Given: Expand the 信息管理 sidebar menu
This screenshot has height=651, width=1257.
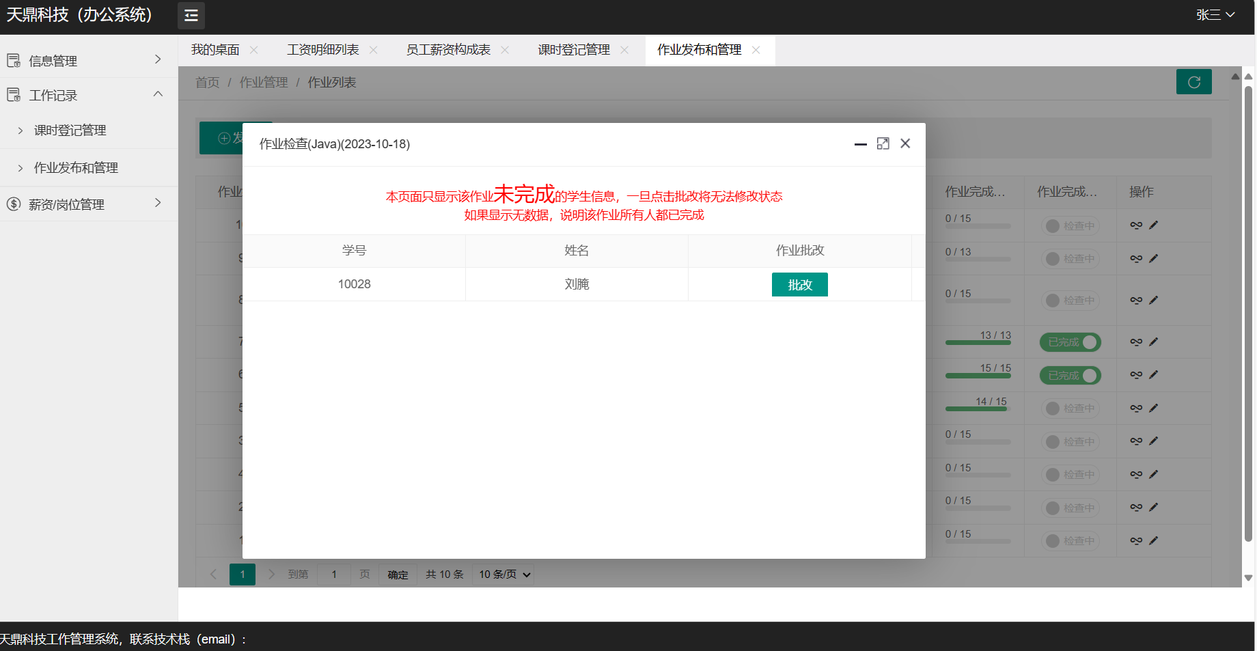Looking at the screenshot, I should (89, 60).
